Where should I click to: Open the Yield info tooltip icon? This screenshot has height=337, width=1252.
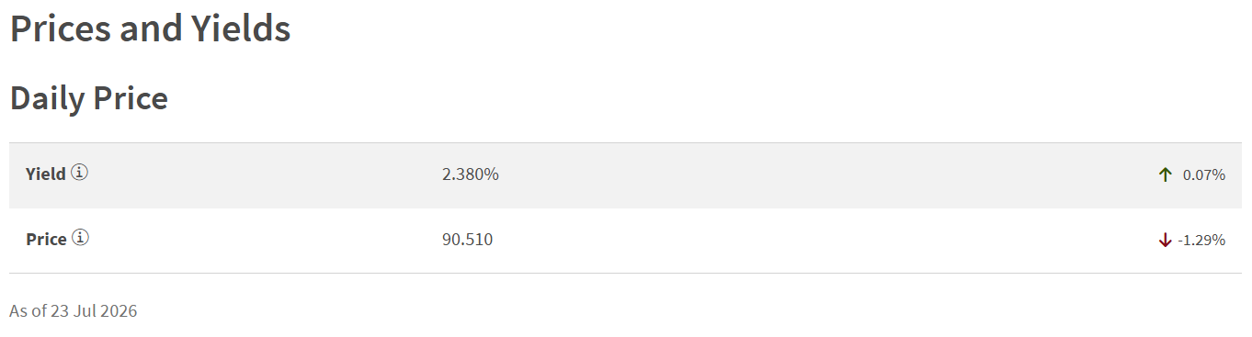tap(80, 173)
